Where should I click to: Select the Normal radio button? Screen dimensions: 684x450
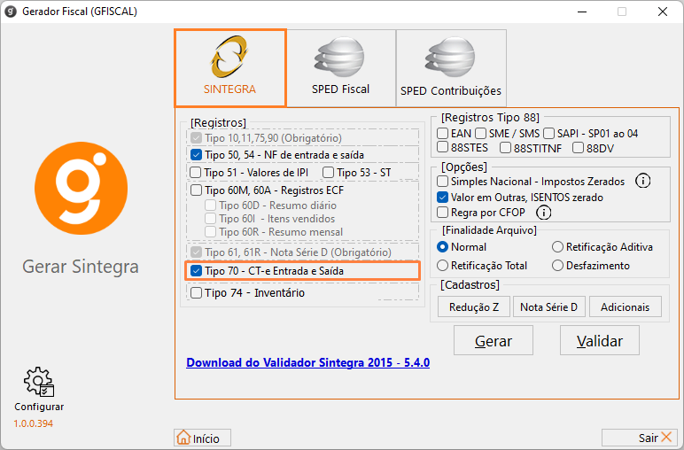pos(442,247)
